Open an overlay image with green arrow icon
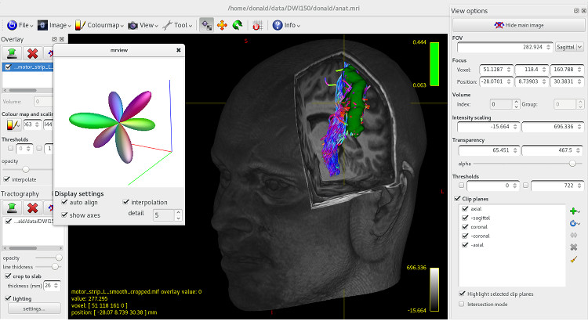The image size is (588, 321). pos(12,53)
